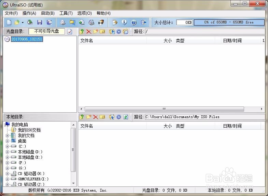Click the Open CD/DVD icon in the toolbar
The height and width of the screenshot is (196, 268).
[30, 22]
